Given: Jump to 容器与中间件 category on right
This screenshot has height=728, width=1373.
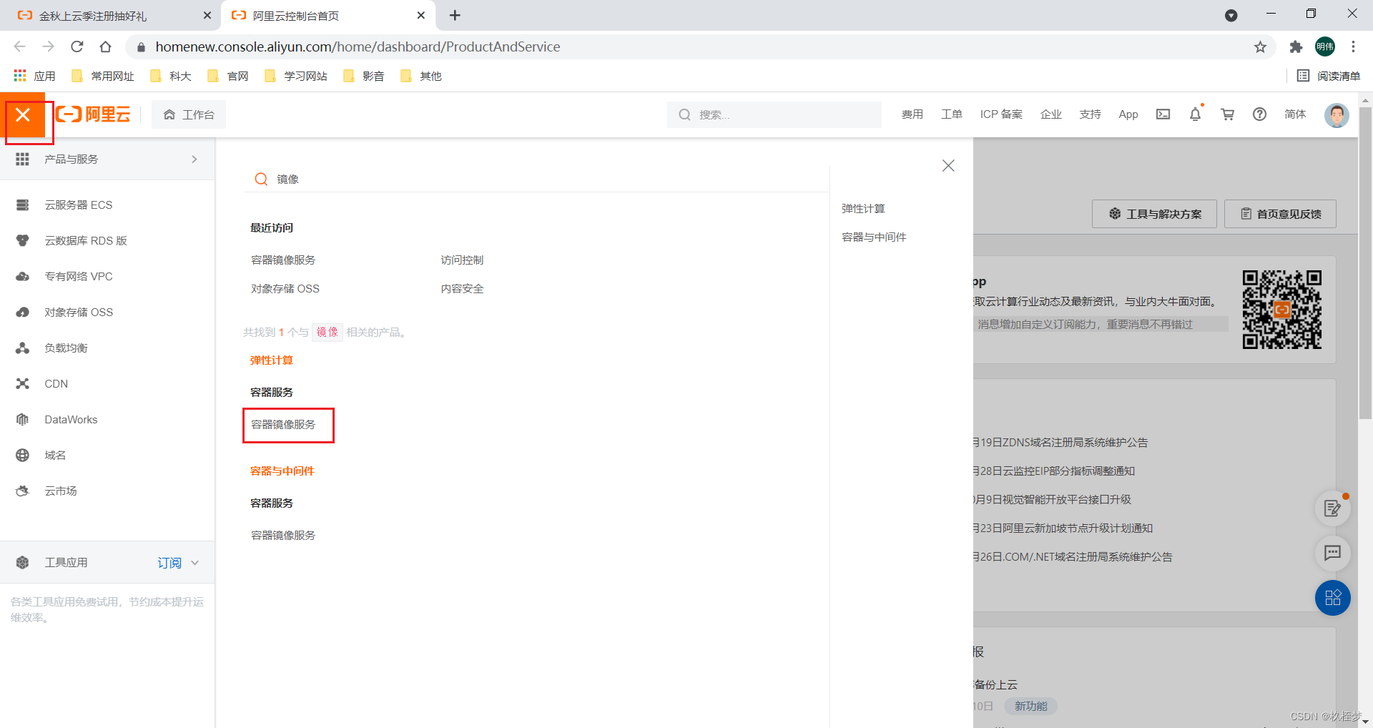Looking at the screenshot, I should pos(874,237).
